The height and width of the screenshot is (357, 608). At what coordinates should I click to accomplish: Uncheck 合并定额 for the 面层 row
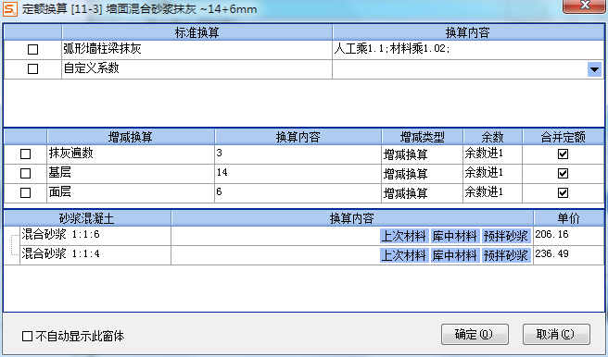563,192
